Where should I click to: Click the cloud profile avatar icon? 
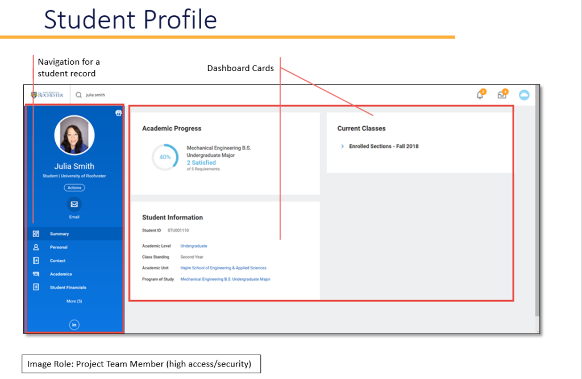click(x=523, y=95)
